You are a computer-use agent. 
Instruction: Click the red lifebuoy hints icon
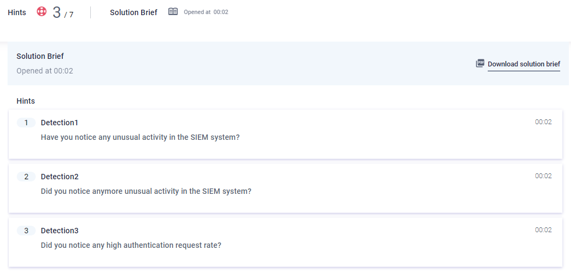[42, 11]
